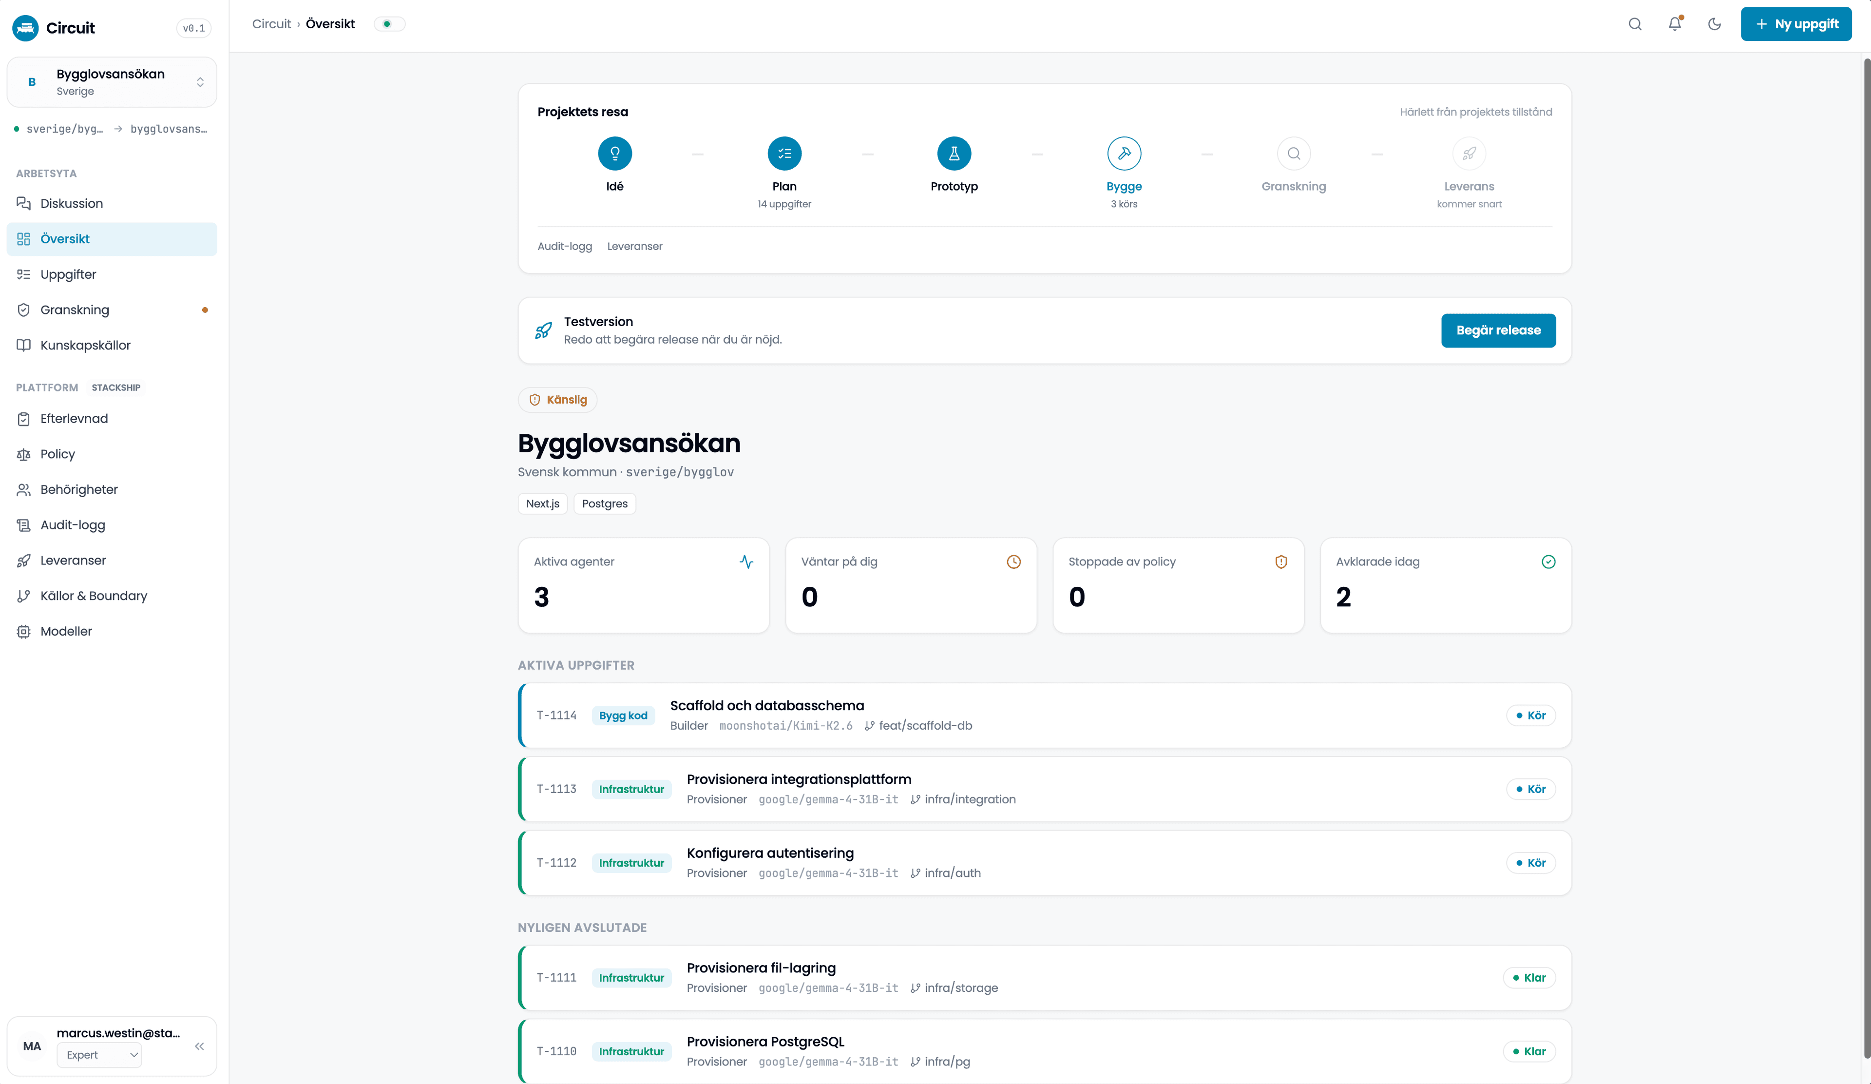Image resolution: width=1871 pixels, height=1084 pixels.
Task: Open Källor & Boundary in sidebar
Action: click(x=112, y=596)
